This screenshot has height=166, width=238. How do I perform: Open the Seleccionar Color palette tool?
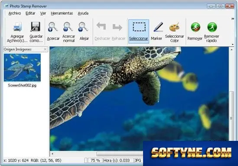(174, 27)
